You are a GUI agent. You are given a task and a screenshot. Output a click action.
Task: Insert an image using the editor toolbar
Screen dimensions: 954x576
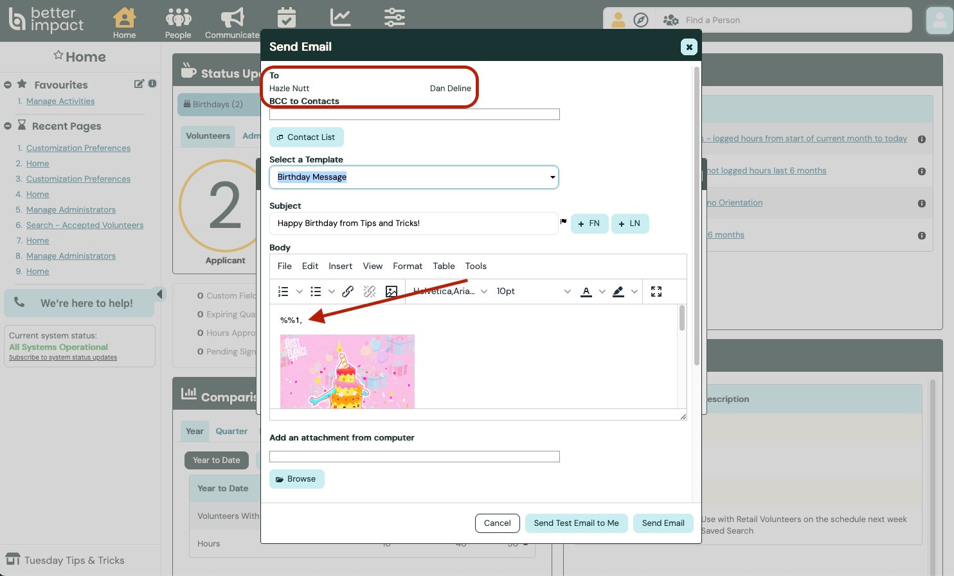coord(391,292)
